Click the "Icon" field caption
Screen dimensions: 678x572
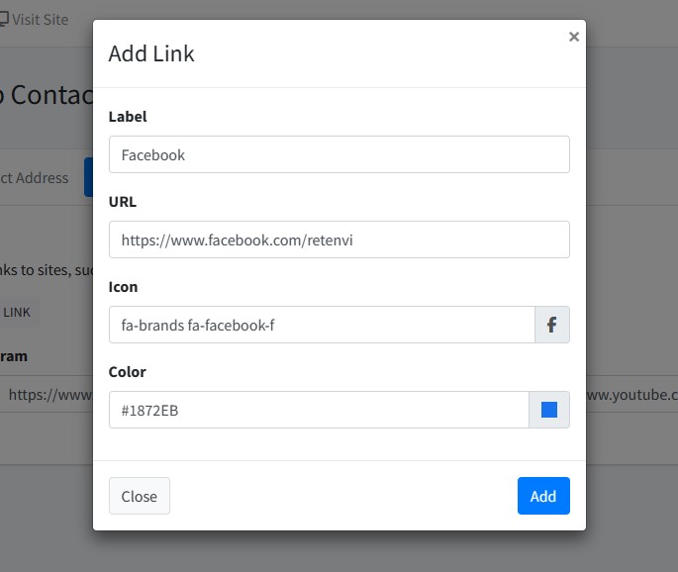tap(124, 287)
